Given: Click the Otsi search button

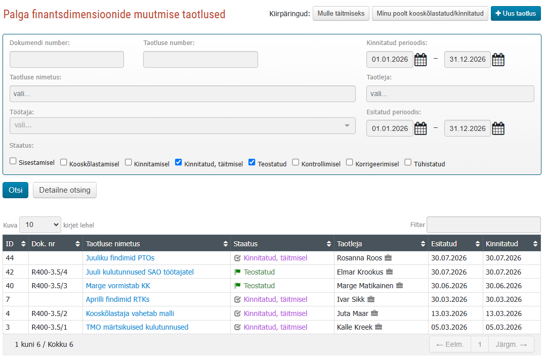Looking at the screenshot, I should point(15,190).
